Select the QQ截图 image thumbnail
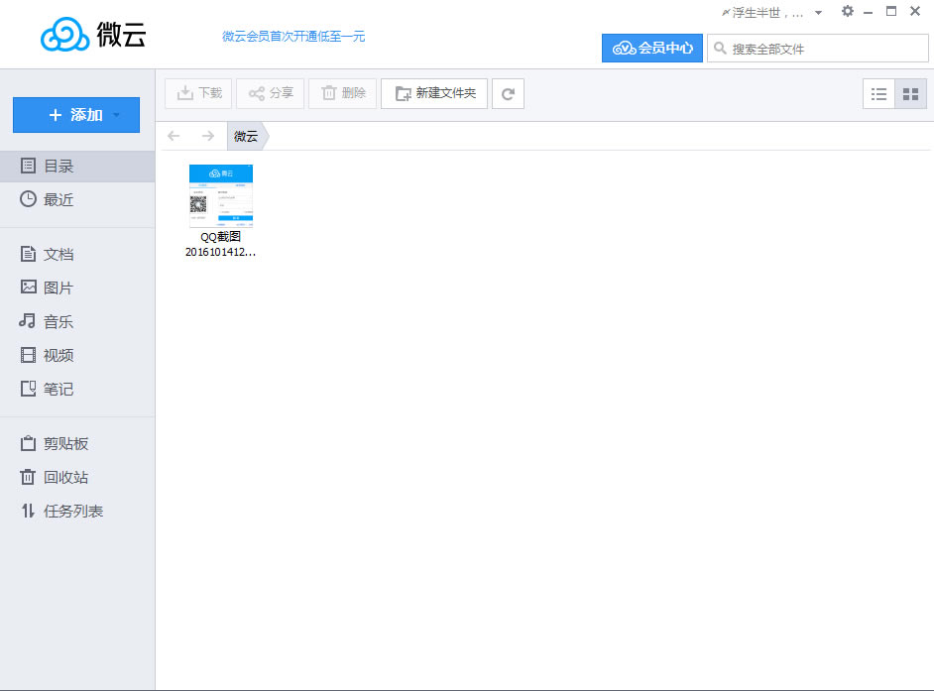934x691 pixels. [220, 195]
